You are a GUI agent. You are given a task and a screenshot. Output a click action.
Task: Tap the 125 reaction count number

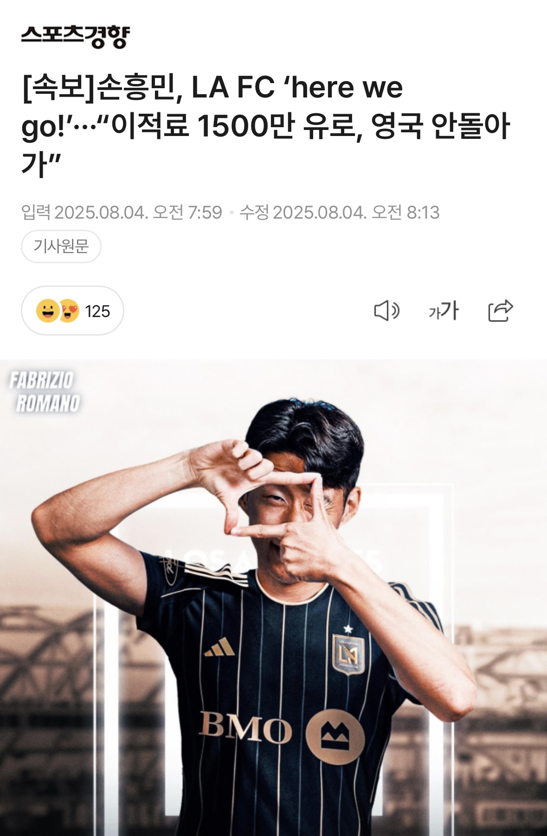click(97, 311)
